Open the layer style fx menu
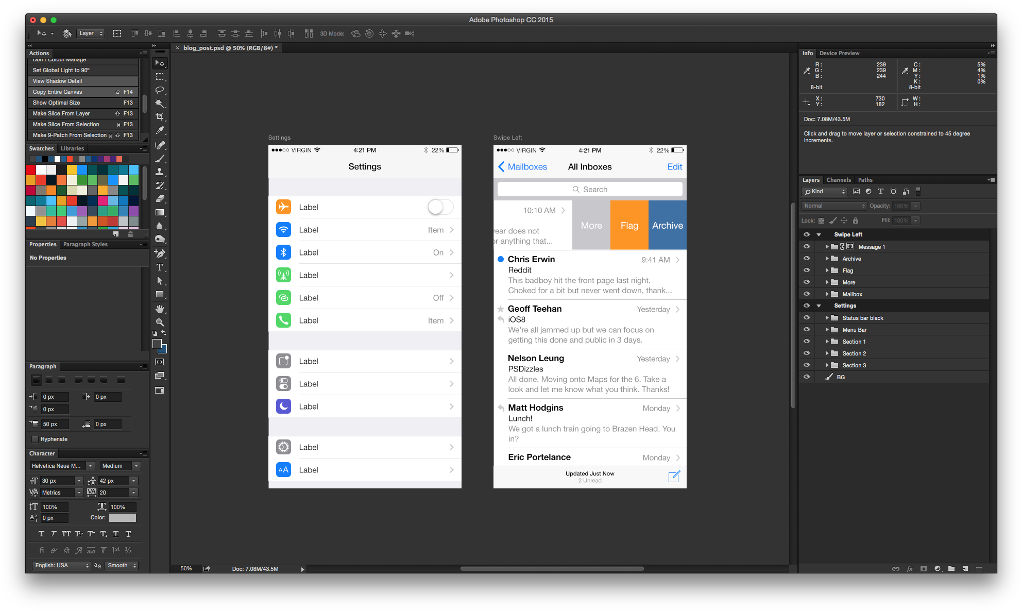 click(910, 569)
